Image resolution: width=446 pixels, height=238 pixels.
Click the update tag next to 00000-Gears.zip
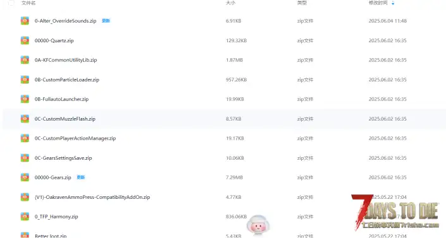pos(81,177)
